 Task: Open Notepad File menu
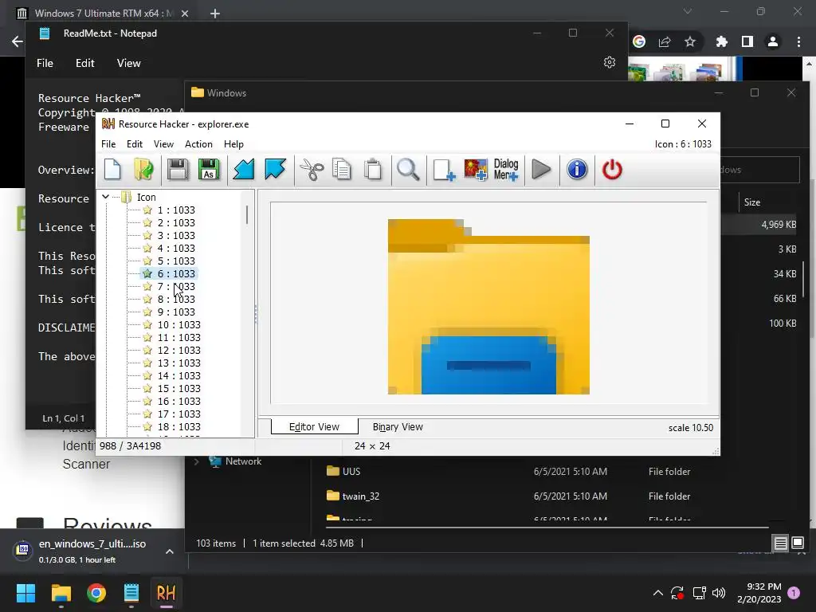45,63
